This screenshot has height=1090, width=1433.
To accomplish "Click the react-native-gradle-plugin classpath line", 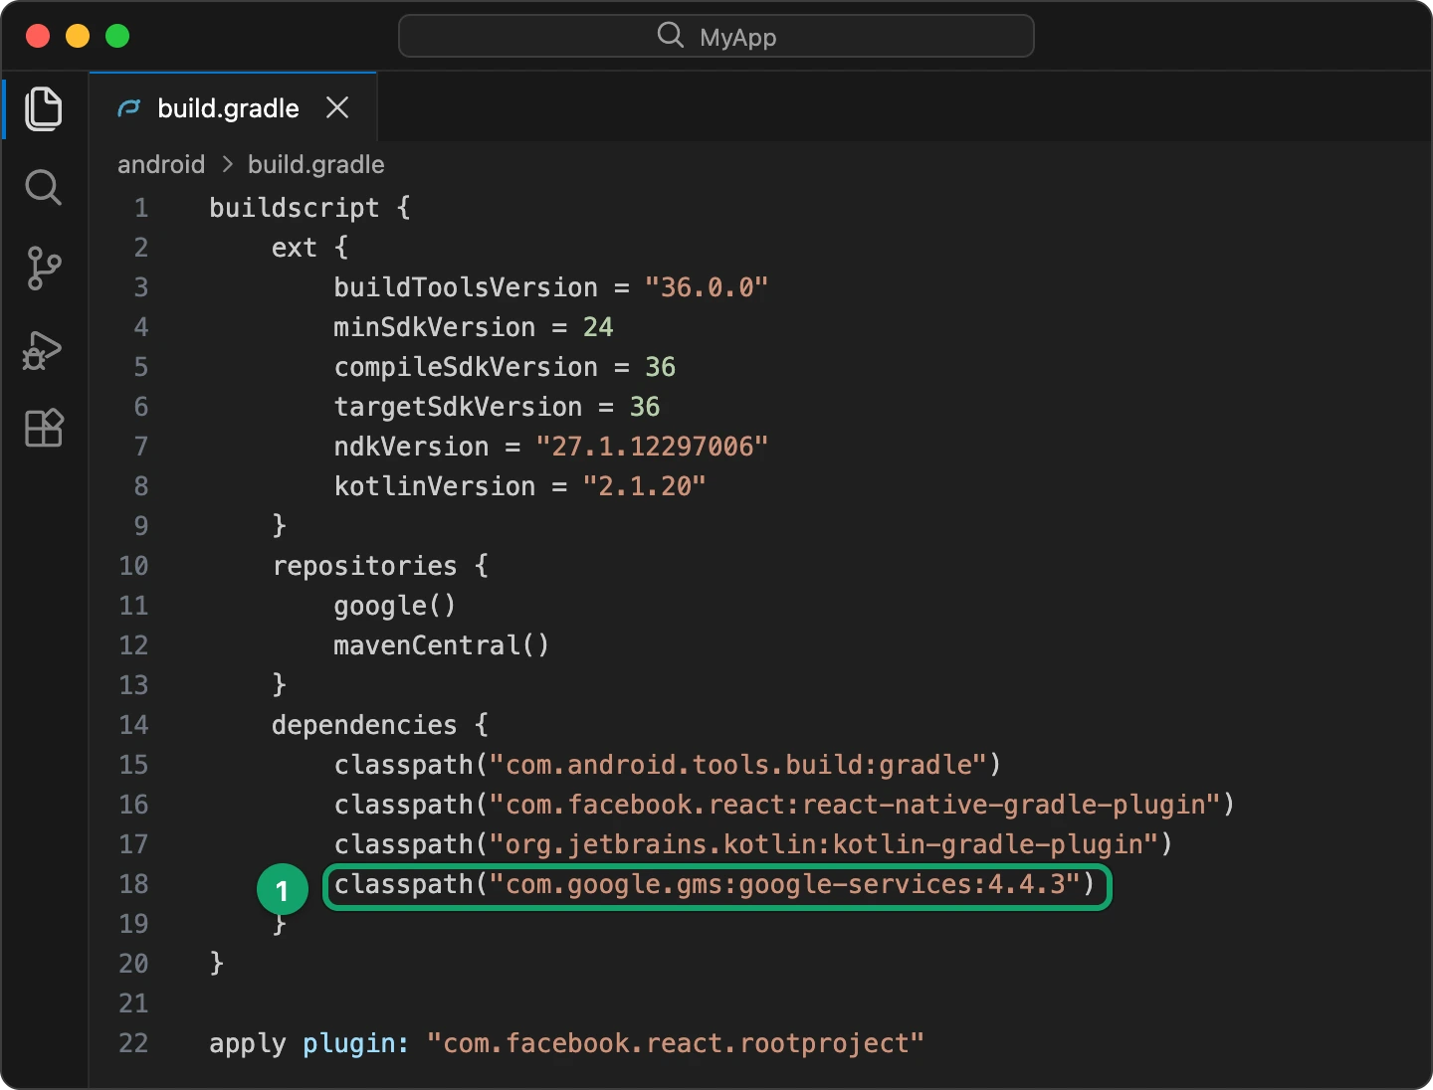I will pyautogui.click(x=784, y=805).
